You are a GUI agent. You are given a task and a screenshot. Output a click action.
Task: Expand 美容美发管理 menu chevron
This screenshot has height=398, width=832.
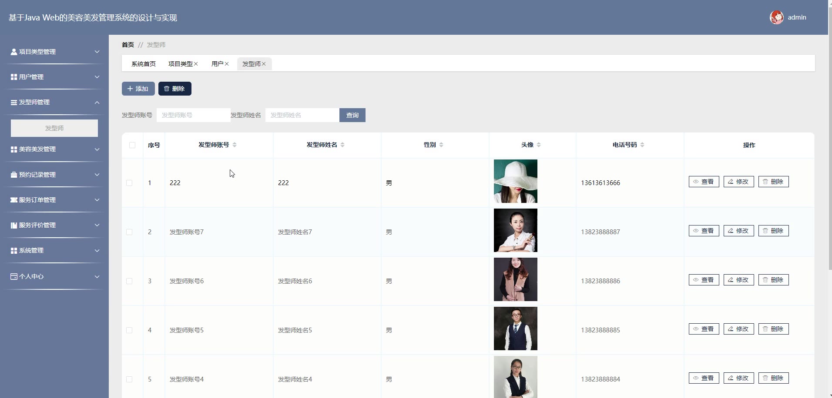(97, 149)
